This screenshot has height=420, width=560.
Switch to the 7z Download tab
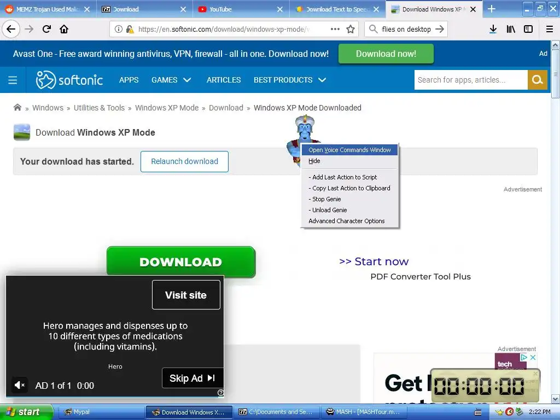tap(139, 9)
